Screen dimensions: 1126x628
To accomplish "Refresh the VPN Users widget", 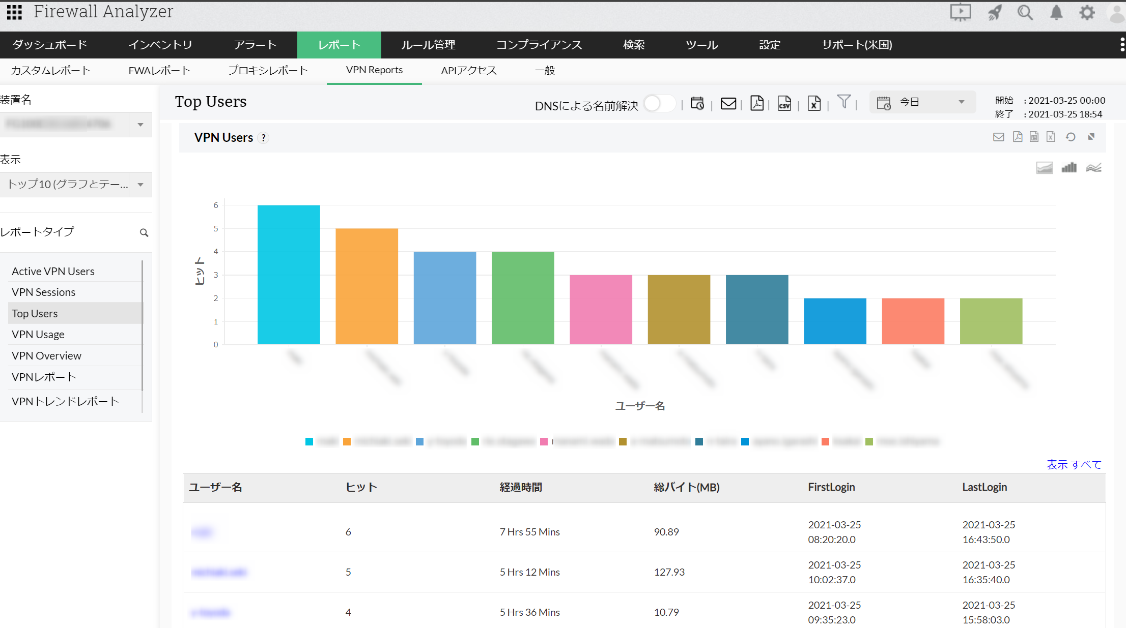I will point(1071,137).
